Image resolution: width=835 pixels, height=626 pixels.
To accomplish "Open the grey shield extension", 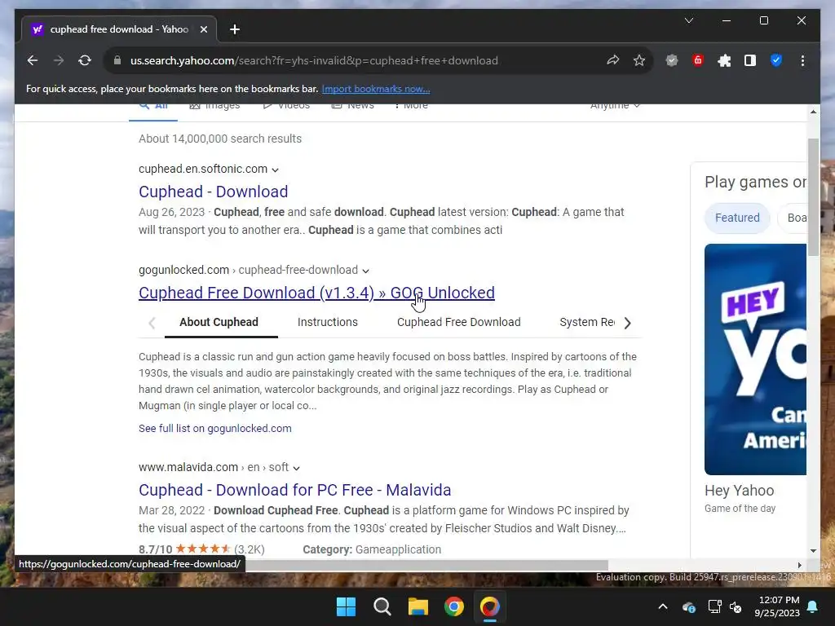I will point(672,60).
